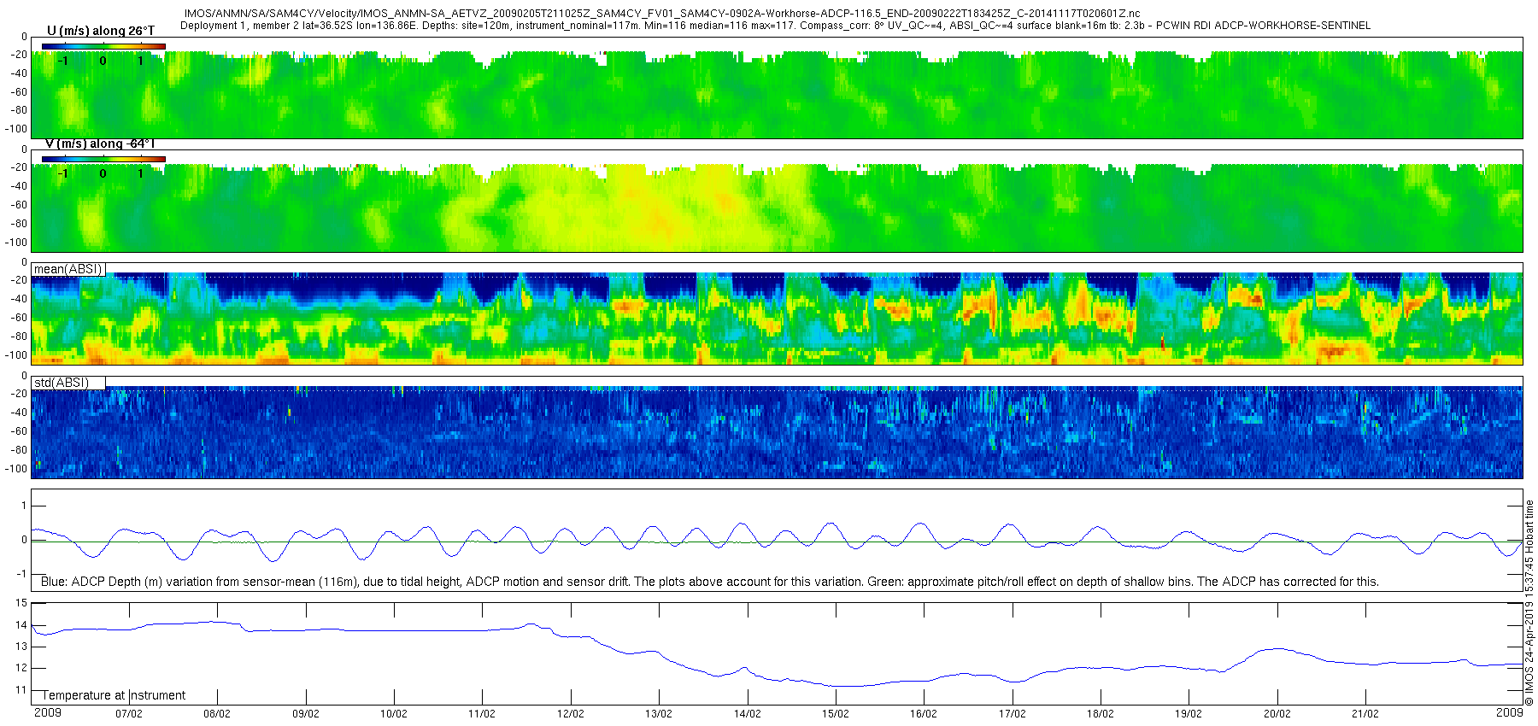This screenshot has height=726, width=1538.
Task: Click the 12 tick on the temperature axis
Action: (21, 668)
